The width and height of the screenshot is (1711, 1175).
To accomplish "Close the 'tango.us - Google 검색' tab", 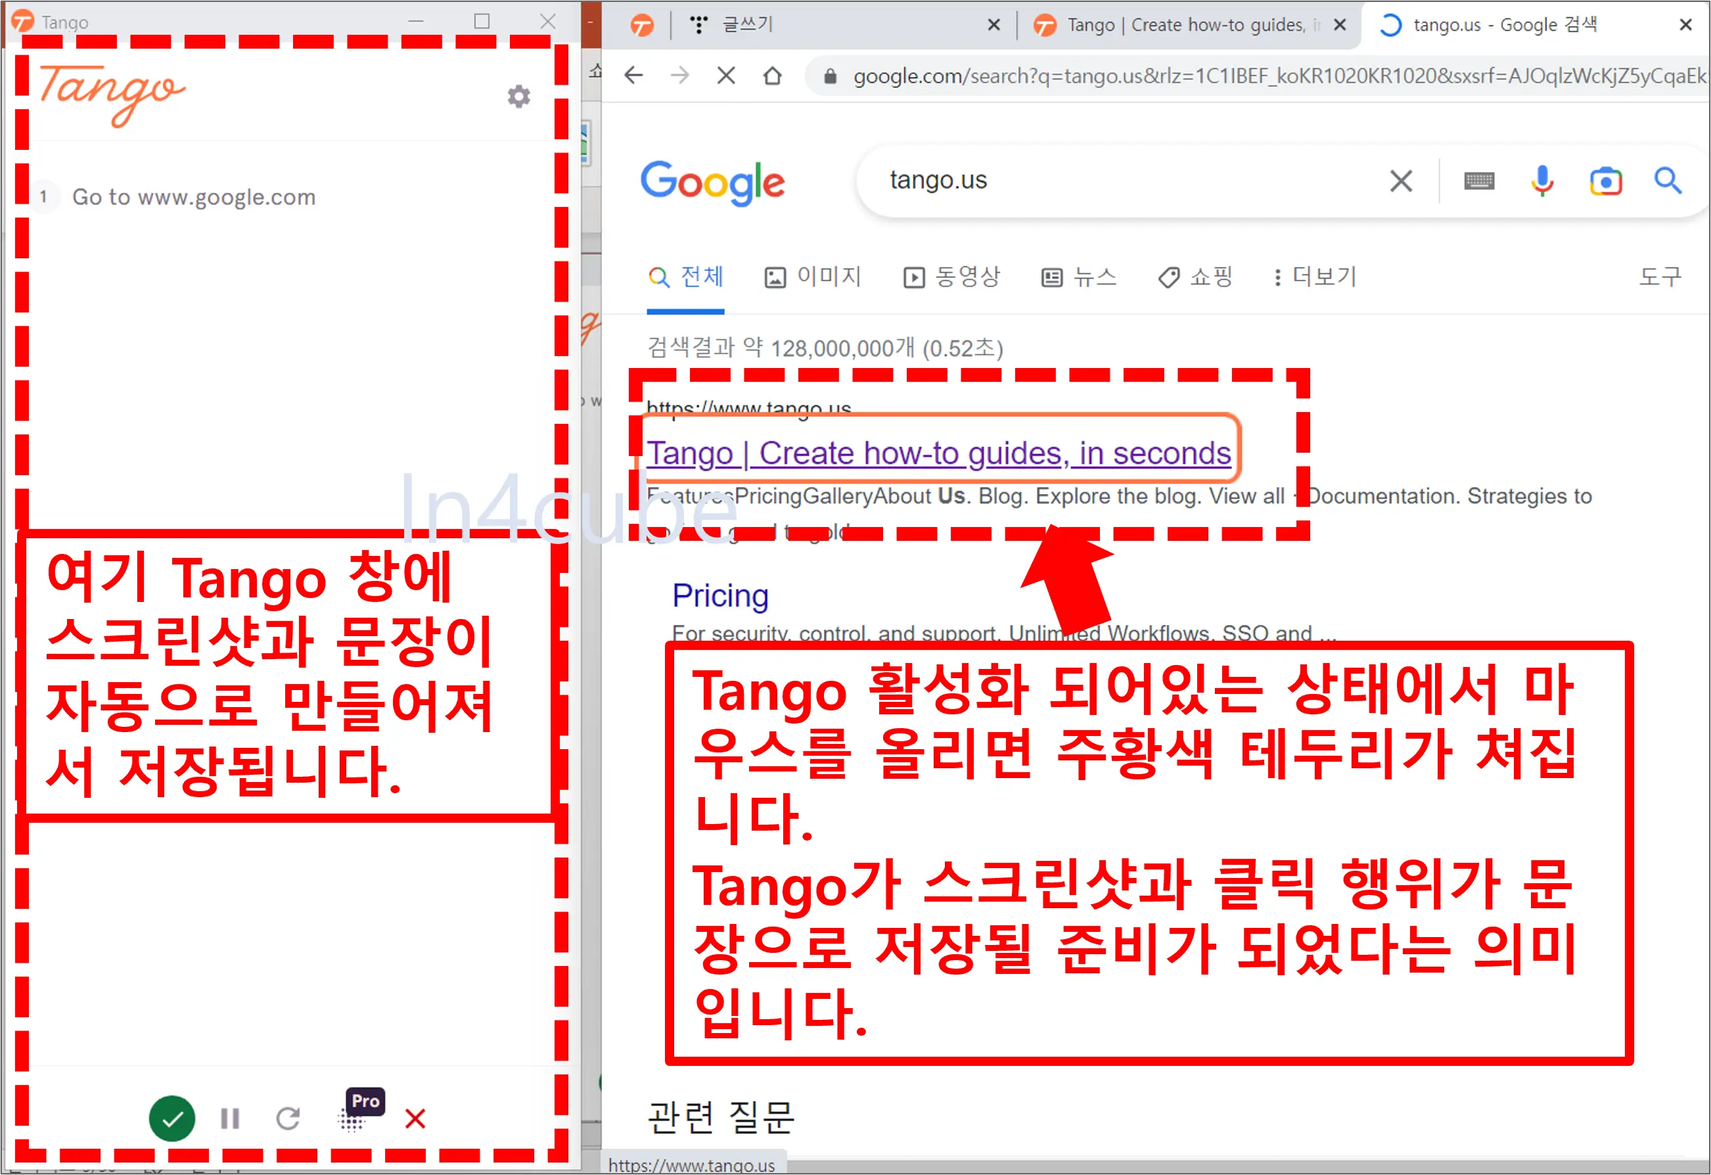I will 1685,25.
